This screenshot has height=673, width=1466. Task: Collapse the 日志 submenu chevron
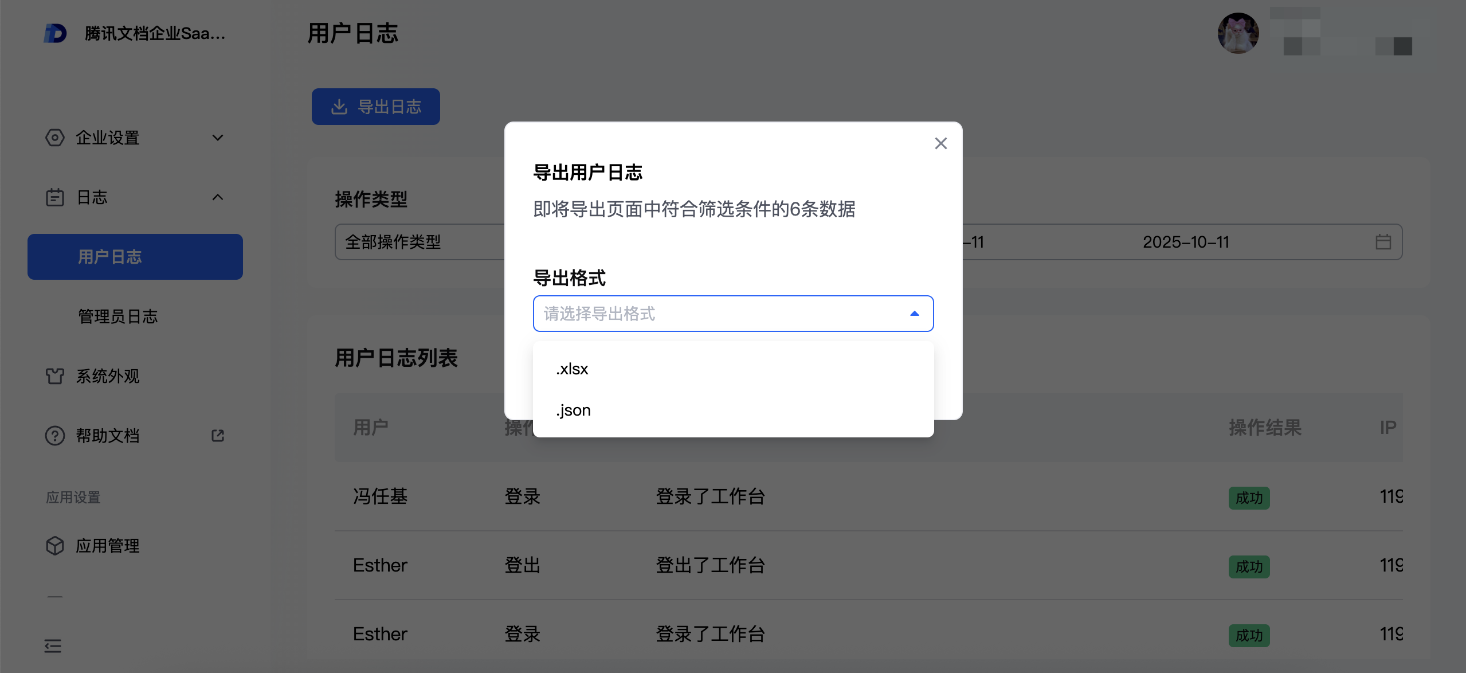point(218,197)
